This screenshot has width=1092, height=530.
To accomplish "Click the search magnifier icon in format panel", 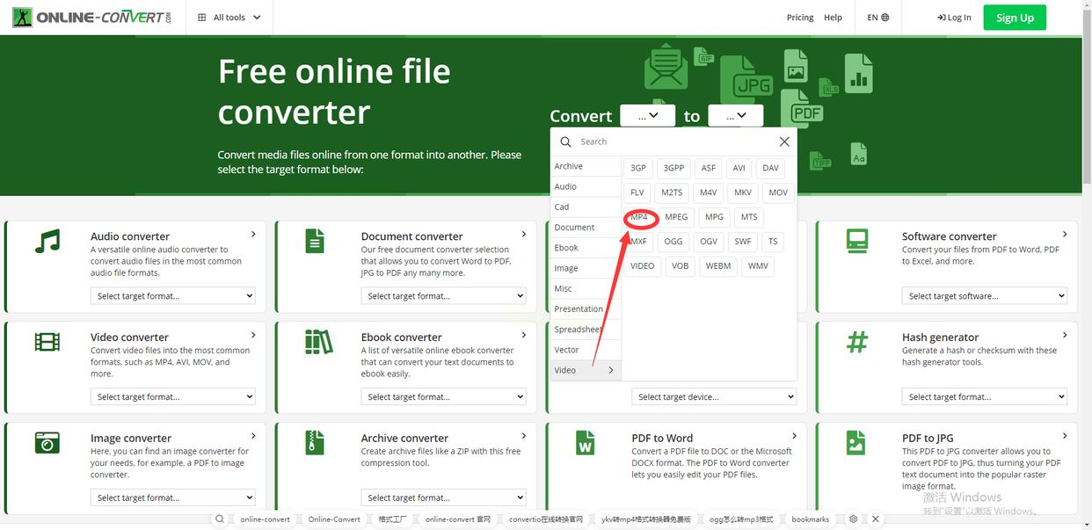I will click(x=565, y=142).
